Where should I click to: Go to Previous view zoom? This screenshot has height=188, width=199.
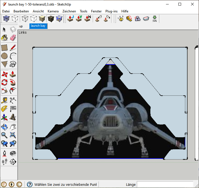click(4, 143)
